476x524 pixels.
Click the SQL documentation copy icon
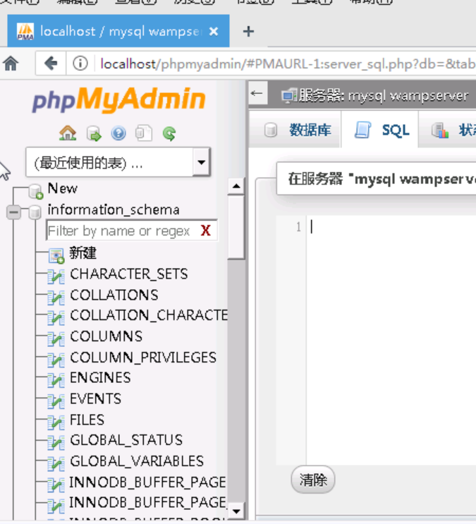click(144, 133)
